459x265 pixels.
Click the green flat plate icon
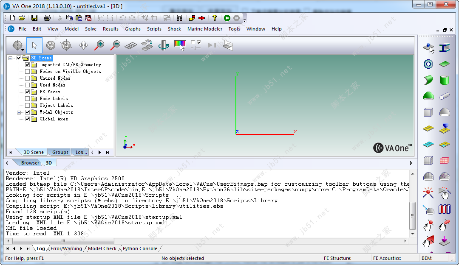click(445, 64)
